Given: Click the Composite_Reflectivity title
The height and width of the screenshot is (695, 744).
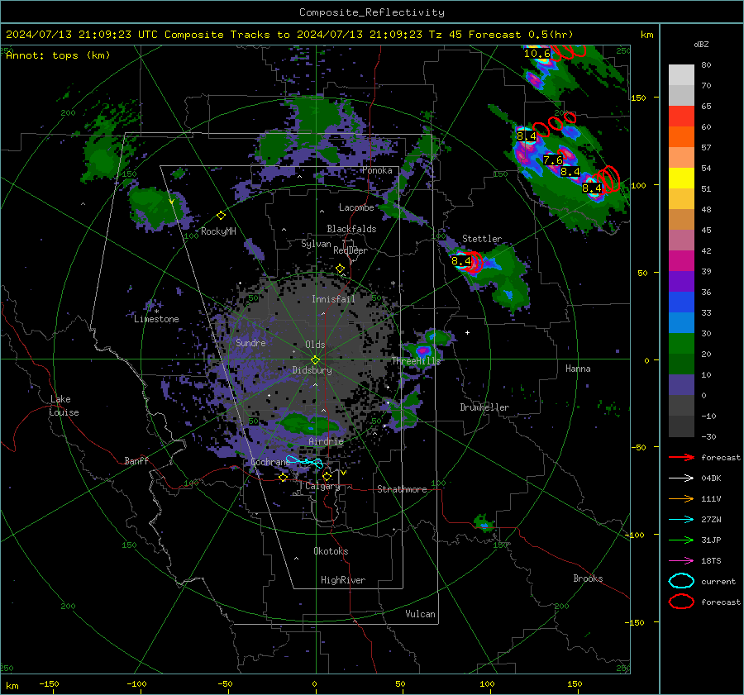Looking at the screenshot, I should point(371,12).
